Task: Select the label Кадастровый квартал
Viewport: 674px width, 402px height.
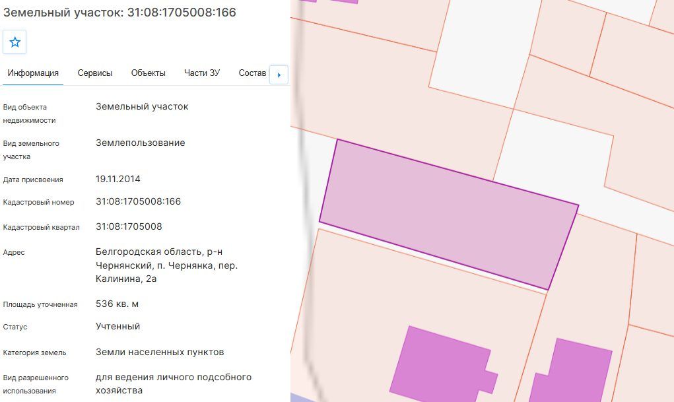Action: coord(42,227)
